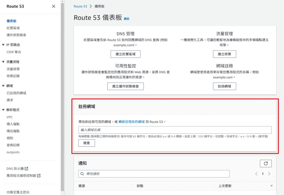Collapse the 流量流程 section
This screenshot has width=284, height=195.
pyautogui.click(x=3, y=62)
